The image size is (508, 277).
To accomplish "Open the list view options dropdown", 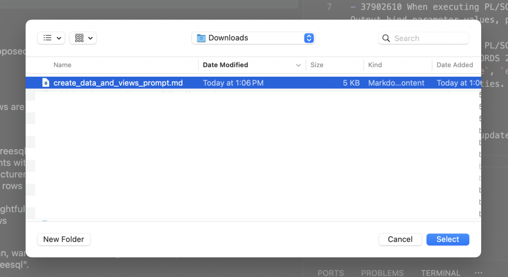I will 51,38.
